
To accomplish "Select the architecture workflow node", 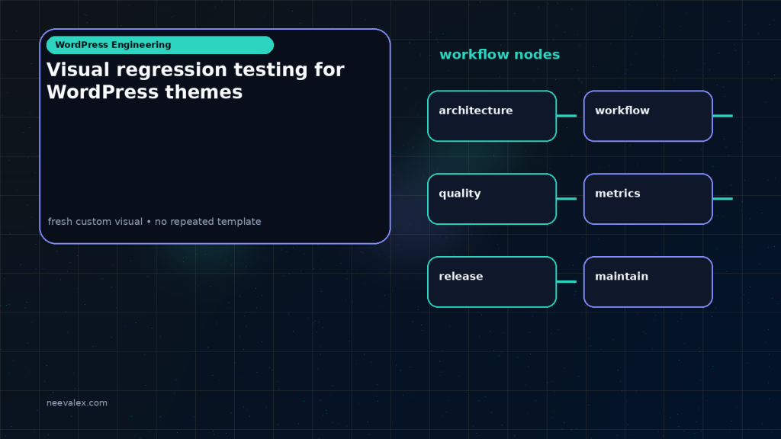I will click(492, 116).
